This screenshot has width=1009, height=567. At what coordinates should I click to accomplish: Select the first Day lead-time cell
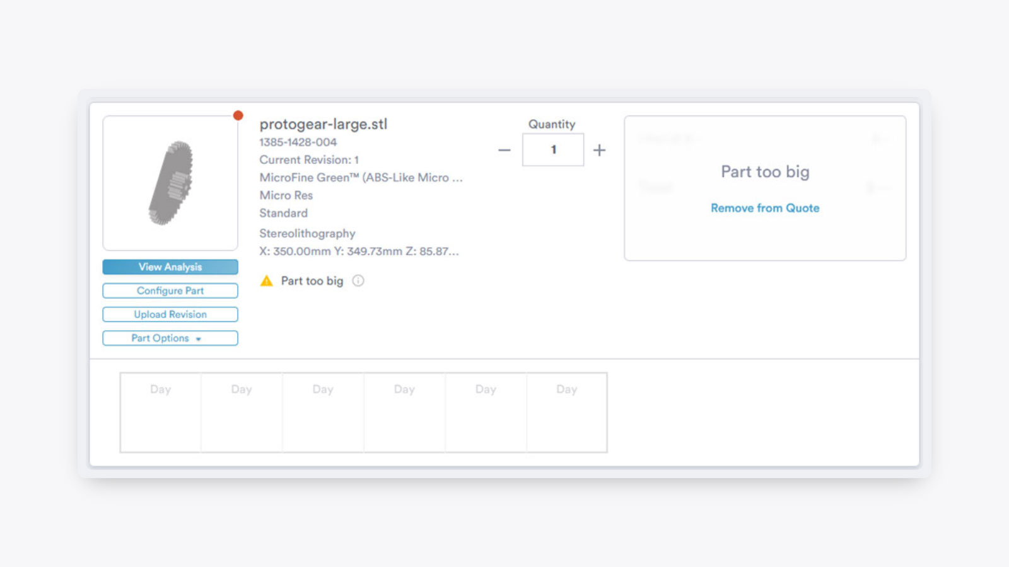161,412
